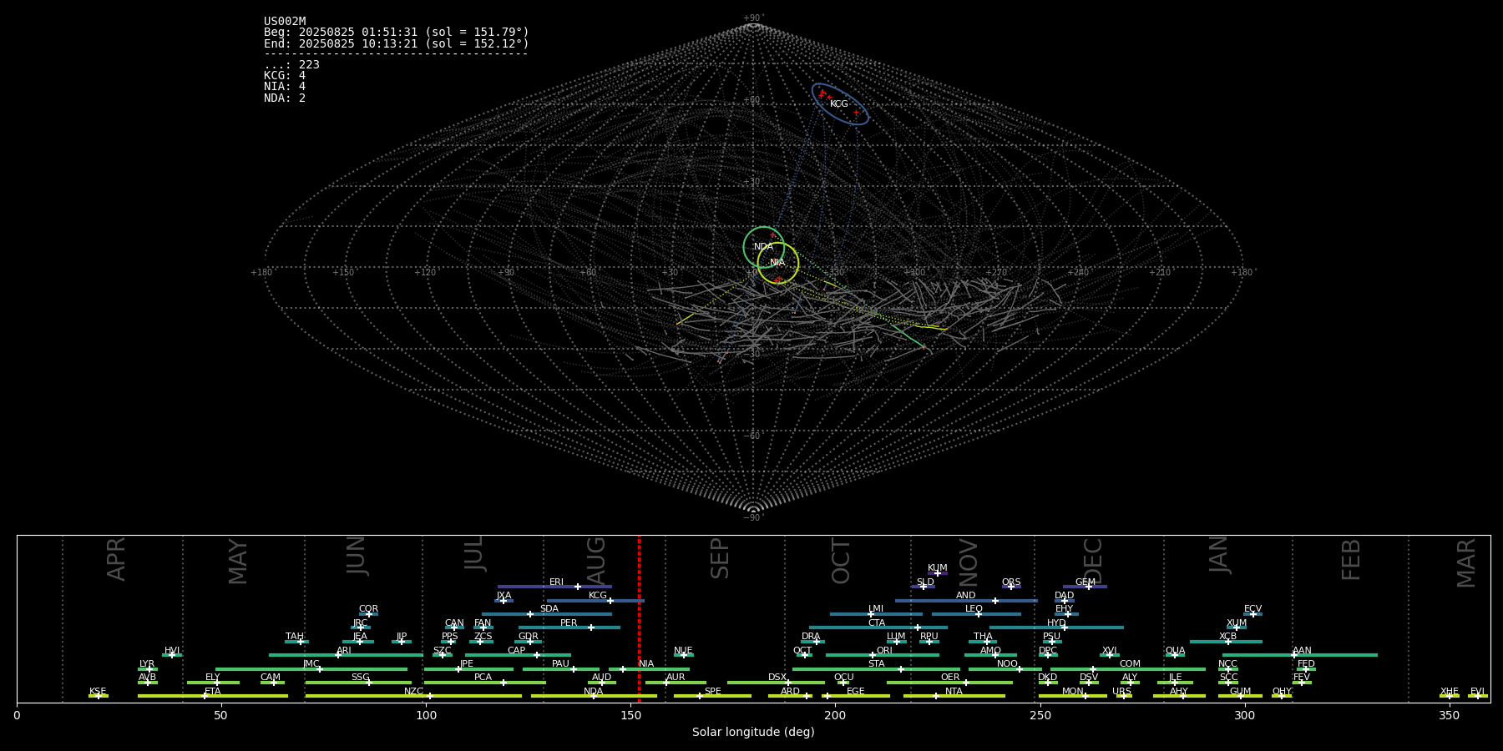Click the NIA label in the yellow circle
Image resolution: width=1503 pixels, height=751 pixels.
(777, 263)
